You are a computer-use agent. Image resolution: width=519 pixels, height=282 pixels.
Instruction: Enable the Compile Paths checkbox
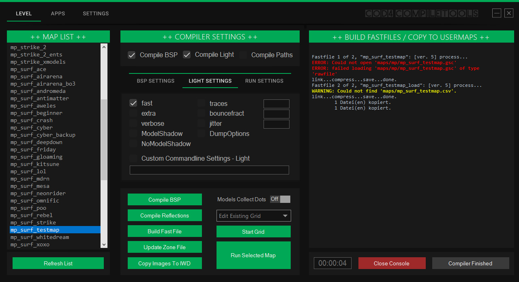(243, 55)
